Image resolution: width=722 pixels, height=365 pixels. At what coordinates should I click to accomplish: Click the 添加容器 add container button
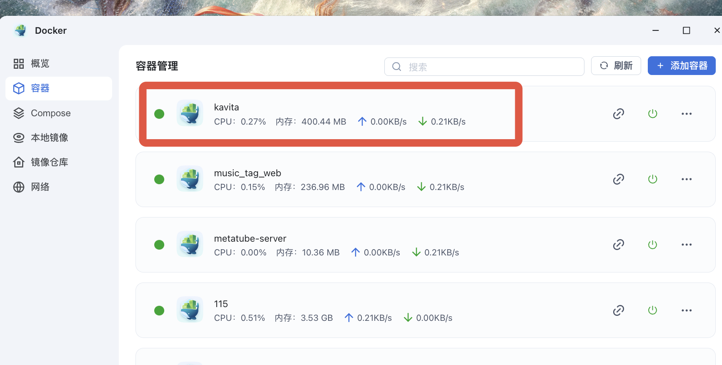(x=682, y=66)
